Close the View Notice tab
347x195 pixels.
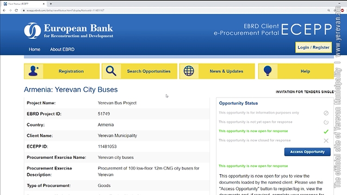click(43, 4)
